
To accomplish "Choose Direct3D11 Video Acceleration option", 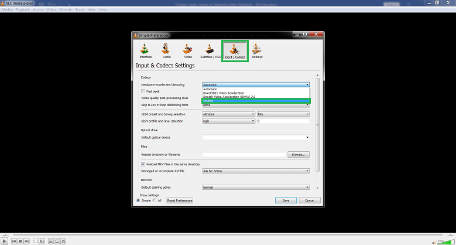I will pos(256,93).
